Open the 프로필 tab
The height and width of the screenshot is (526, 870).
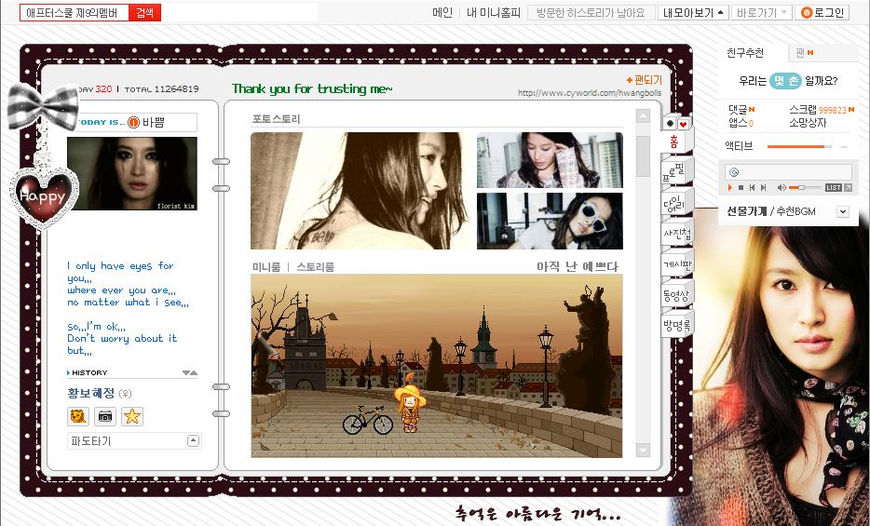tap(674, 172)
